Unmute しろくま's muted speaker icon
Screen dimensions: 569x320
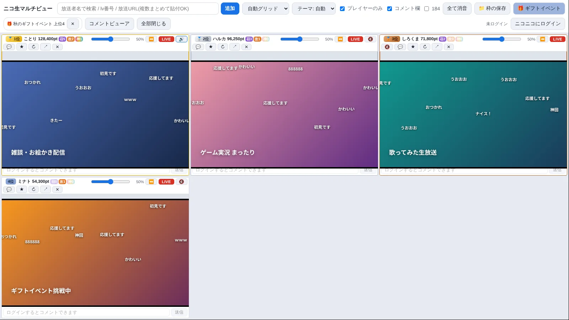(387, 47)
